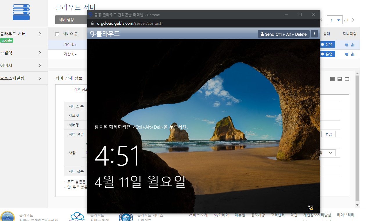The height and width of the screenshot is (221, 366).
Task: Click the console popup favicon in the title bar
Action: [x=90, y=15]
